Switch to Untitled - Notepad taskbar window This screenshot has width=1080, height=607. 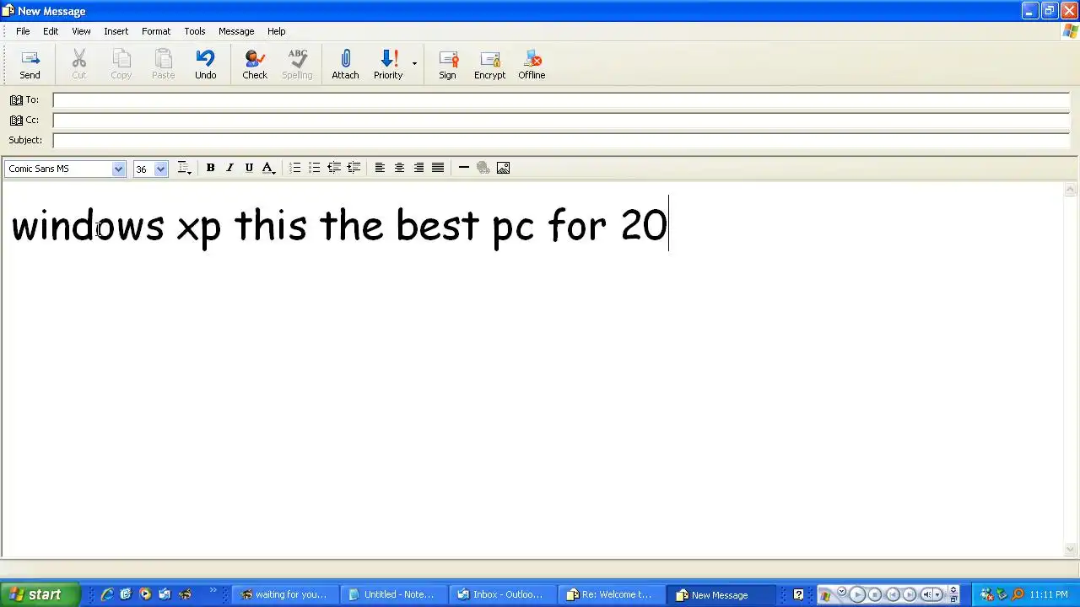click(394, 594)
